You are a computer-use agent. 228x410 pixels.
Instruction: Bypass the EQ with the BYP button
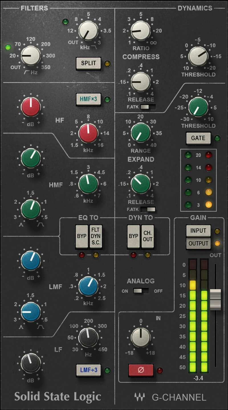pos(82,236)
